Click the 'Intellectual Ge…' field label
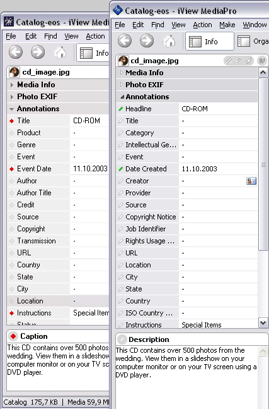 pos(151,145)
